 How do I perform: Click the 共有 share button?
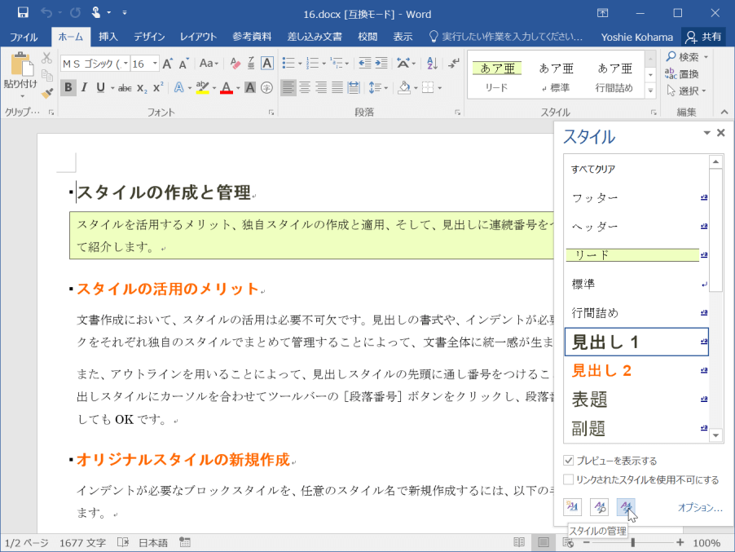click(x=703, y=37)
